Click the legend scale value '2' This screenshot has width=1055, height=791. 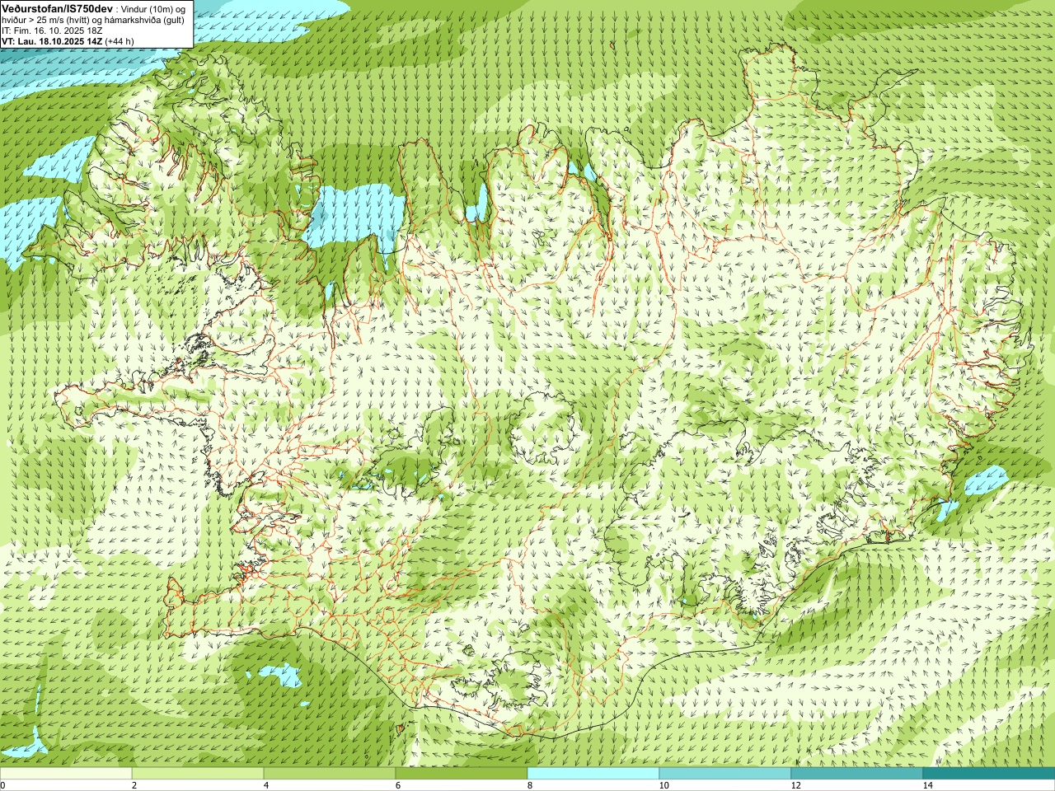[x=134, y=785]
